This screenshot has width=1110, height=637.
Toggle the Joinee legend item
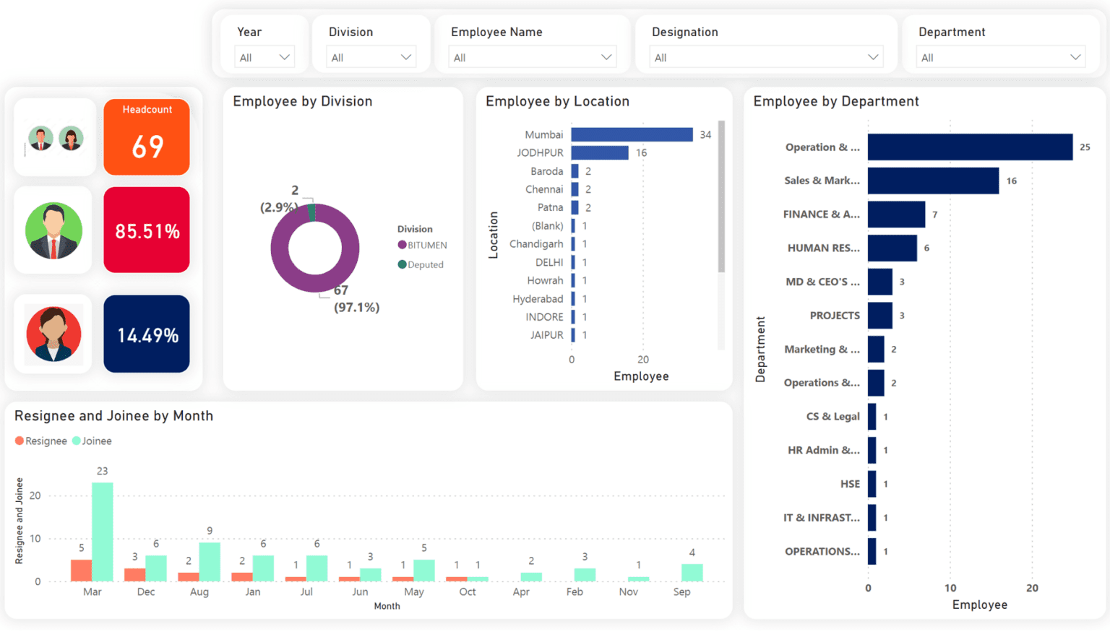click(x=92, y=441)
